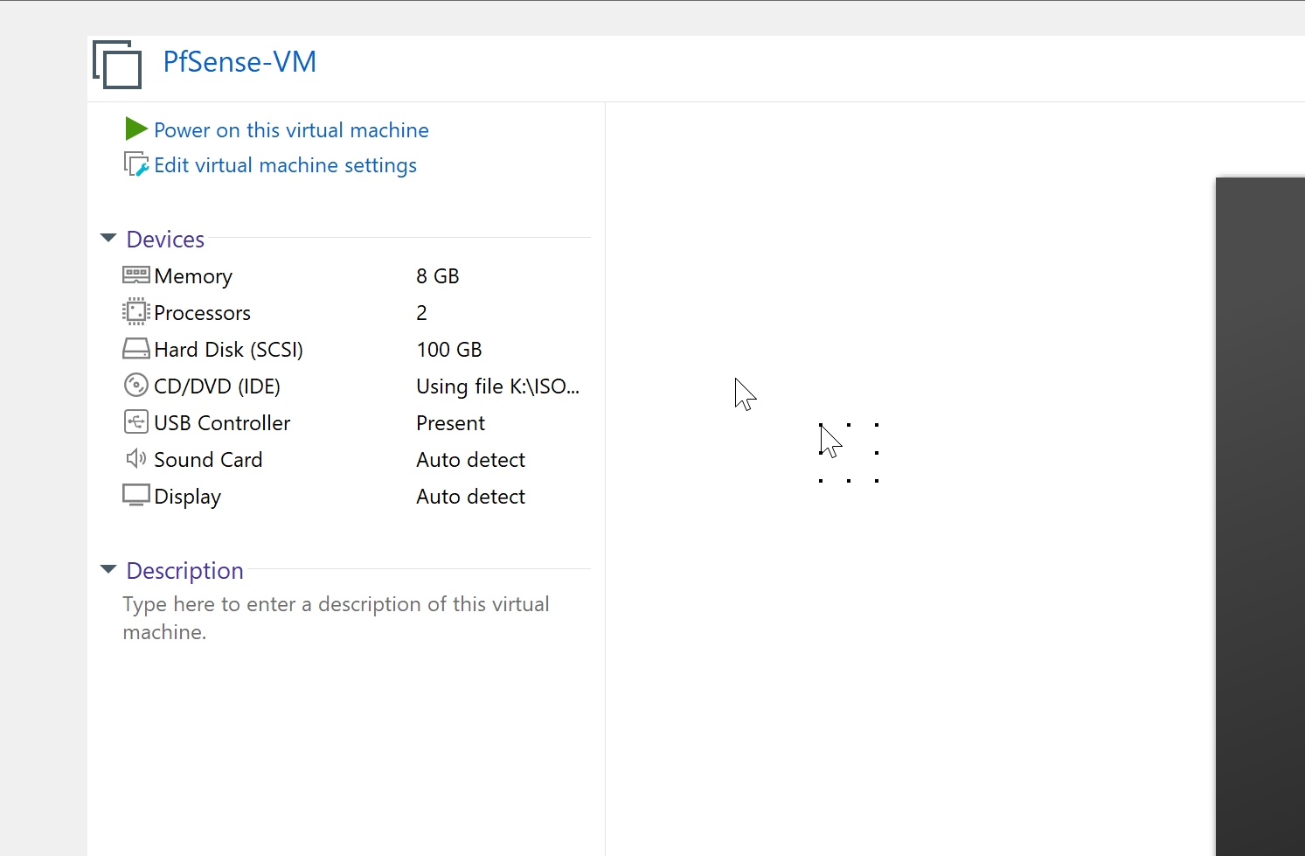This screenshot has width=1305, height=856.
Task: Click the green power-on play icon
Action: pos(135,129)
